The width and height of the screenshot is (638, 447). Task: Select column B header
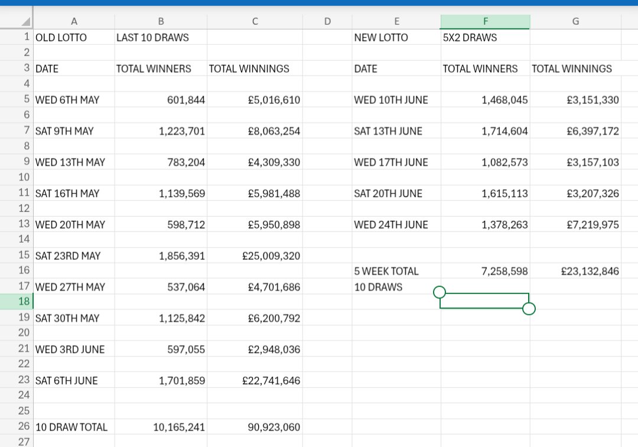click(161, 22)
